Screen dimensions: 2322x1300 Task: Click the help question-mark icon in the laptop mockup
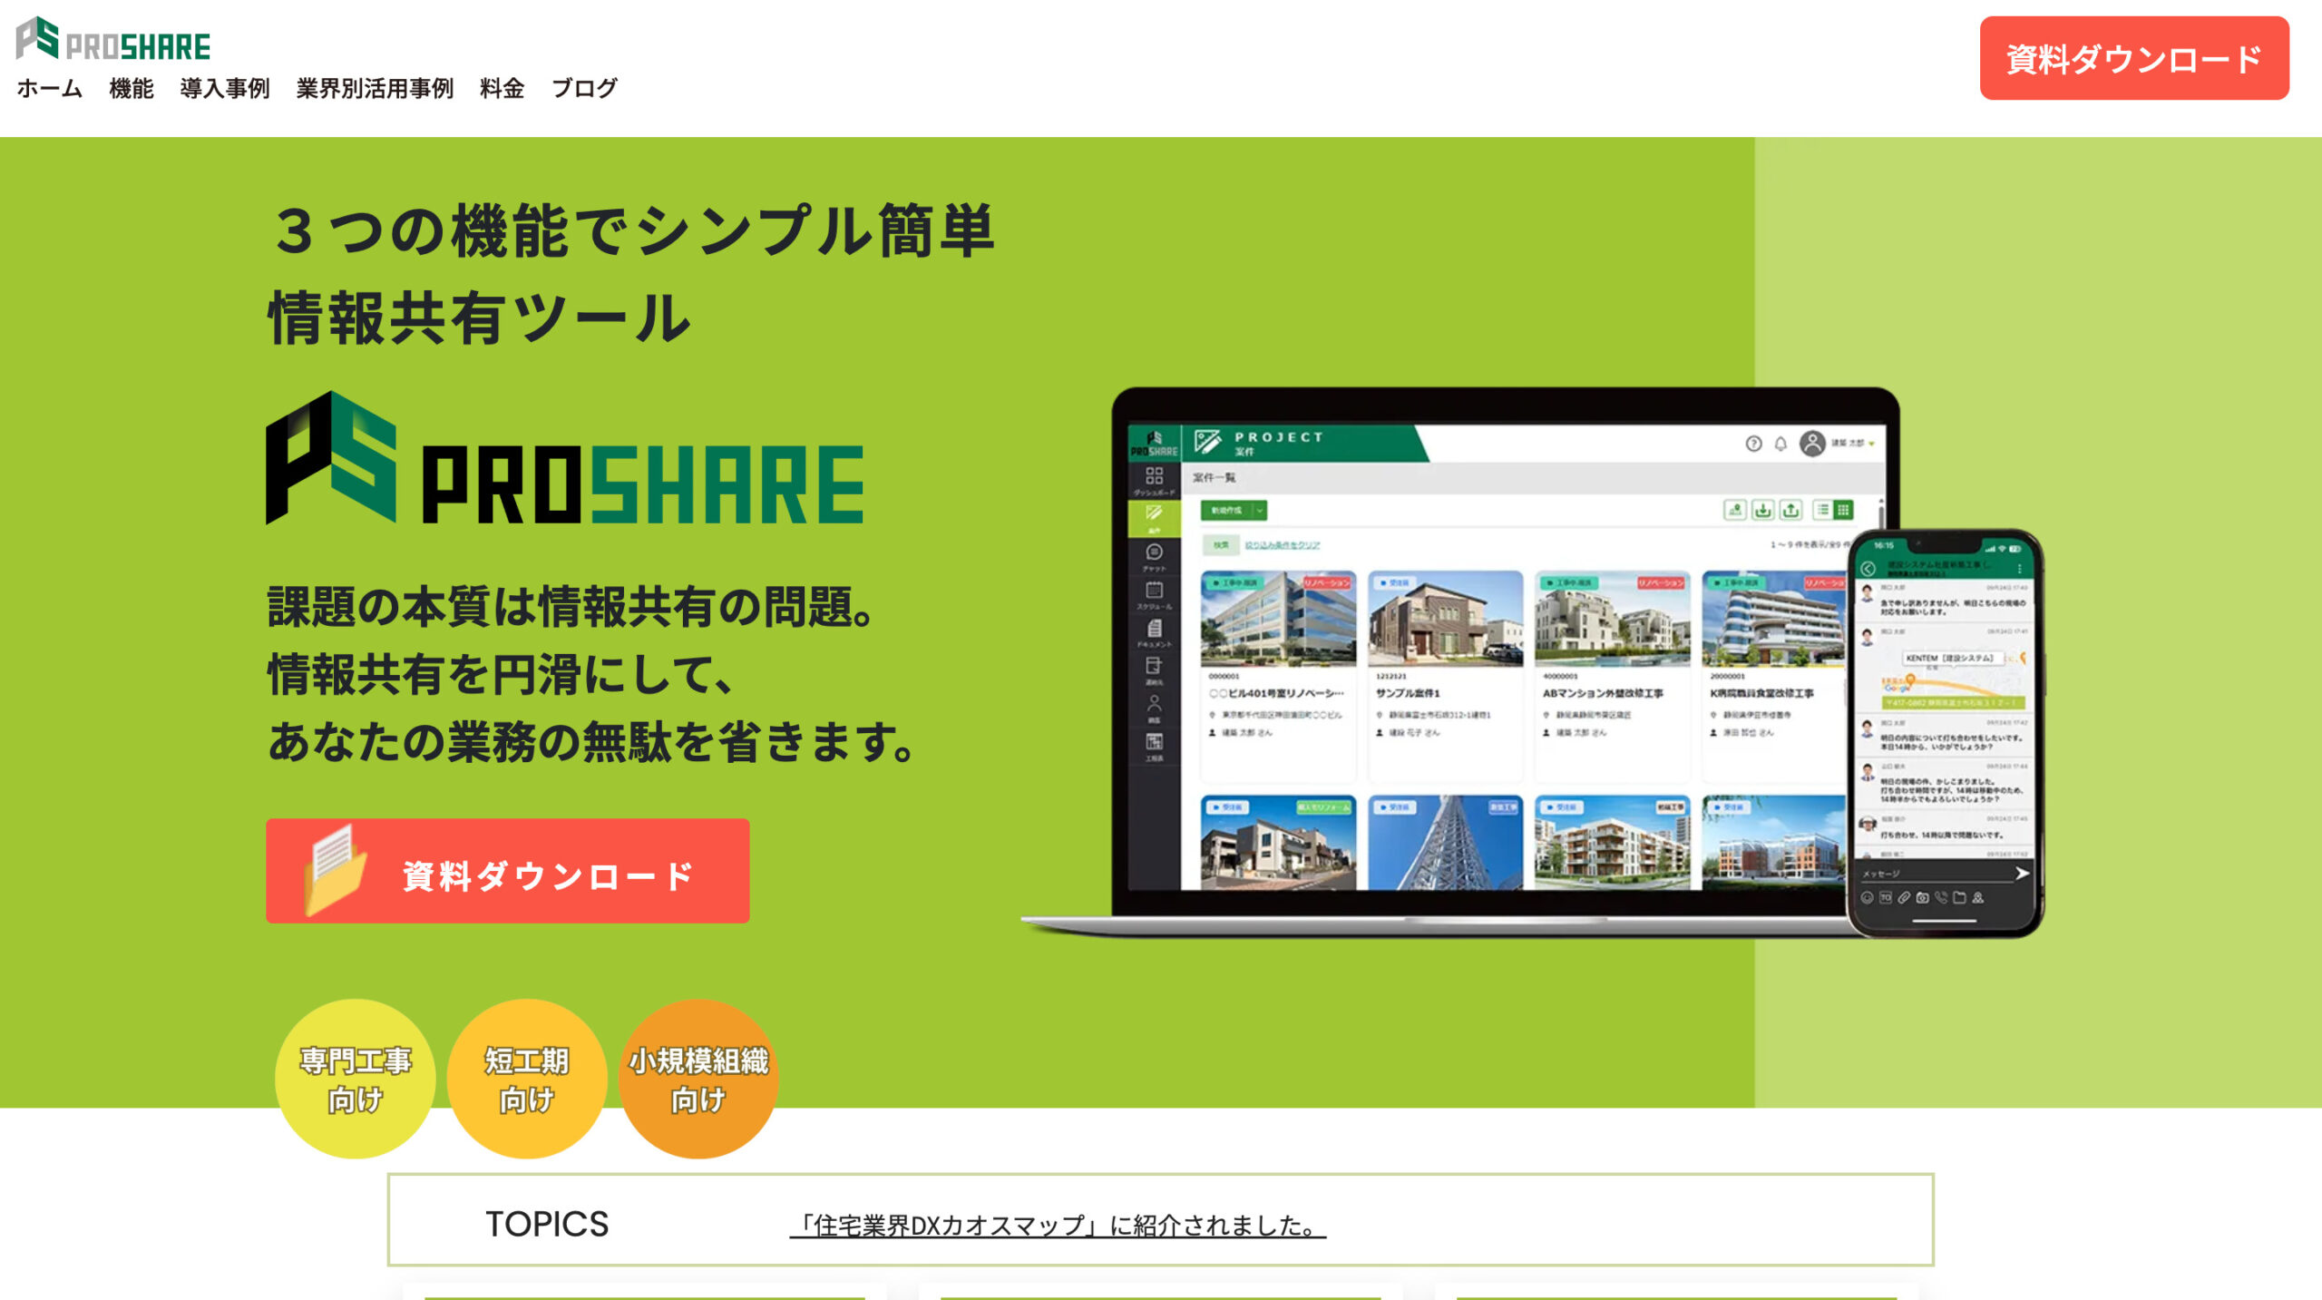pyautogui.click(x=1753, y=444)
